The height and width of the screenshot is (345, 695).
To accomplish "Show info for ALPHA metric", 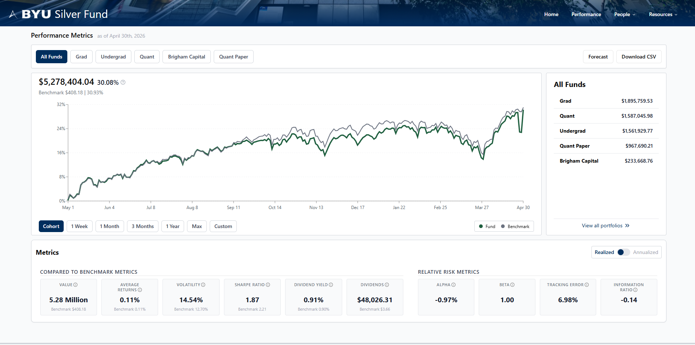I will 453,285.
